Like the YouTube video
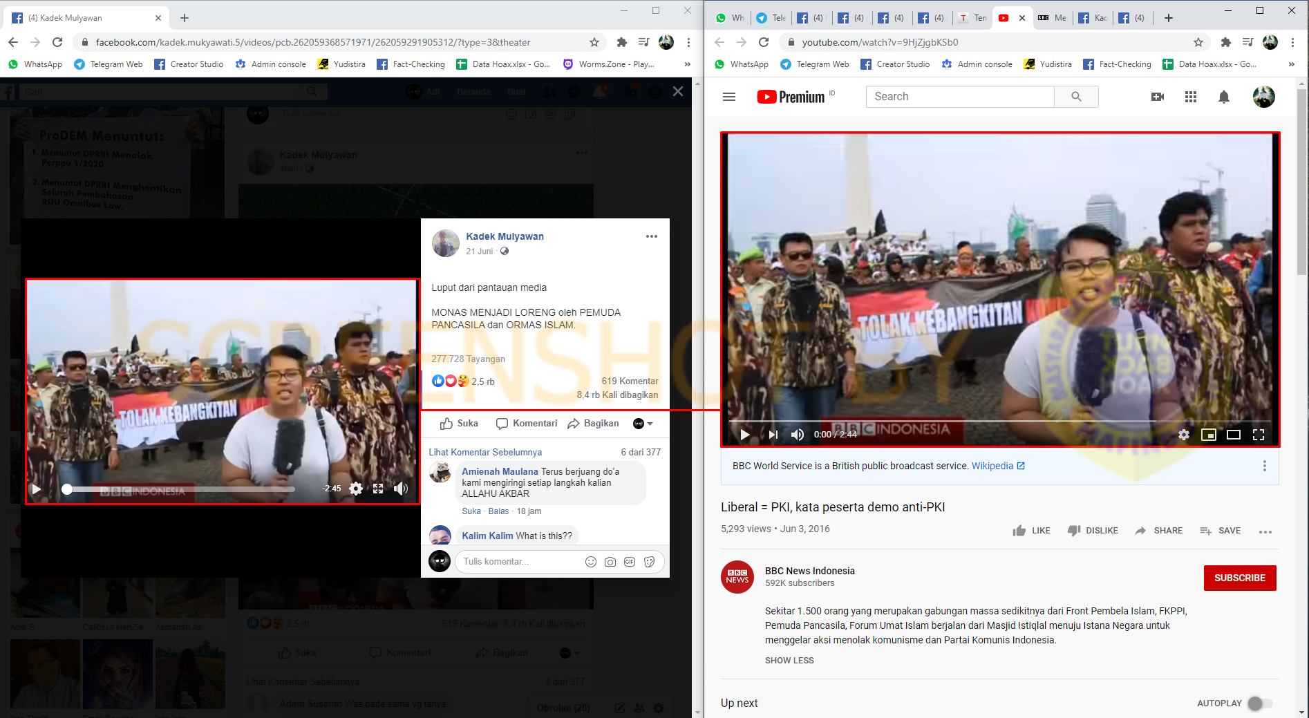This screenshot has width=1309, height=718. (1031, 531)
